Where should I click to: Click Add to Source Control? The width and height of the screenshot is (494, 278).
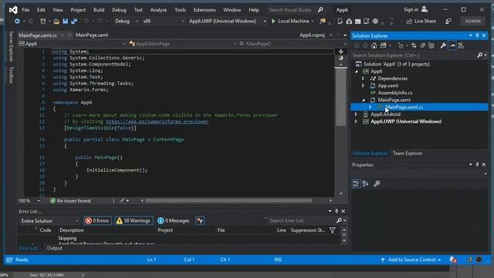pyautogui.click(x=411, y=259)
